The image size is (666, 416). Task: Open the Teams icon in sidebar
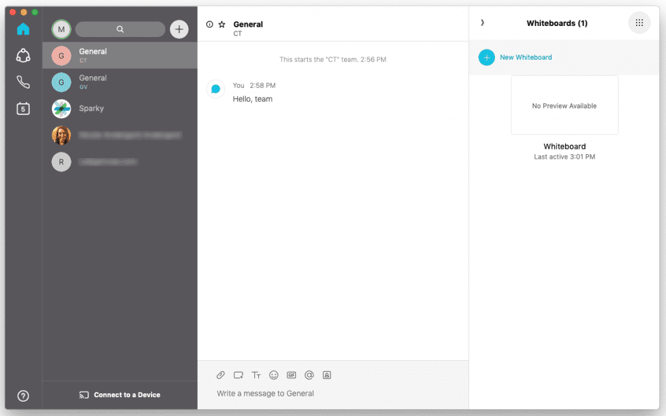click(x=23, y=56)
